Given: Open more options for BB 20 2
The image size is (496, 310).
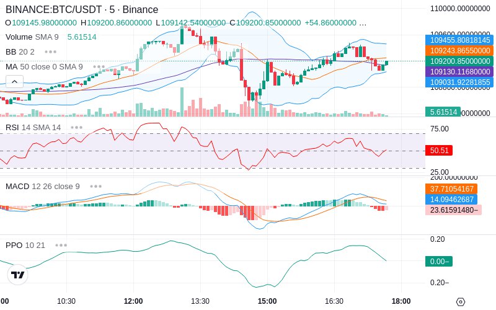Looking at the screenshot, I should point(51,52).
